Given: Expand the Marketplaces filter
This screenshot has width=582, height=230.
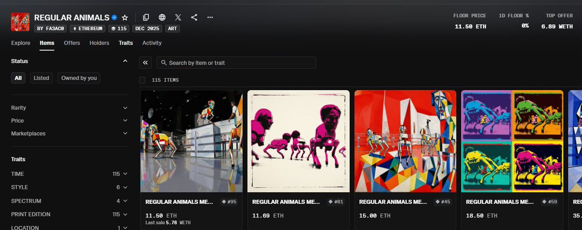Looking at the screenshot, I should (x=69, y=133).
